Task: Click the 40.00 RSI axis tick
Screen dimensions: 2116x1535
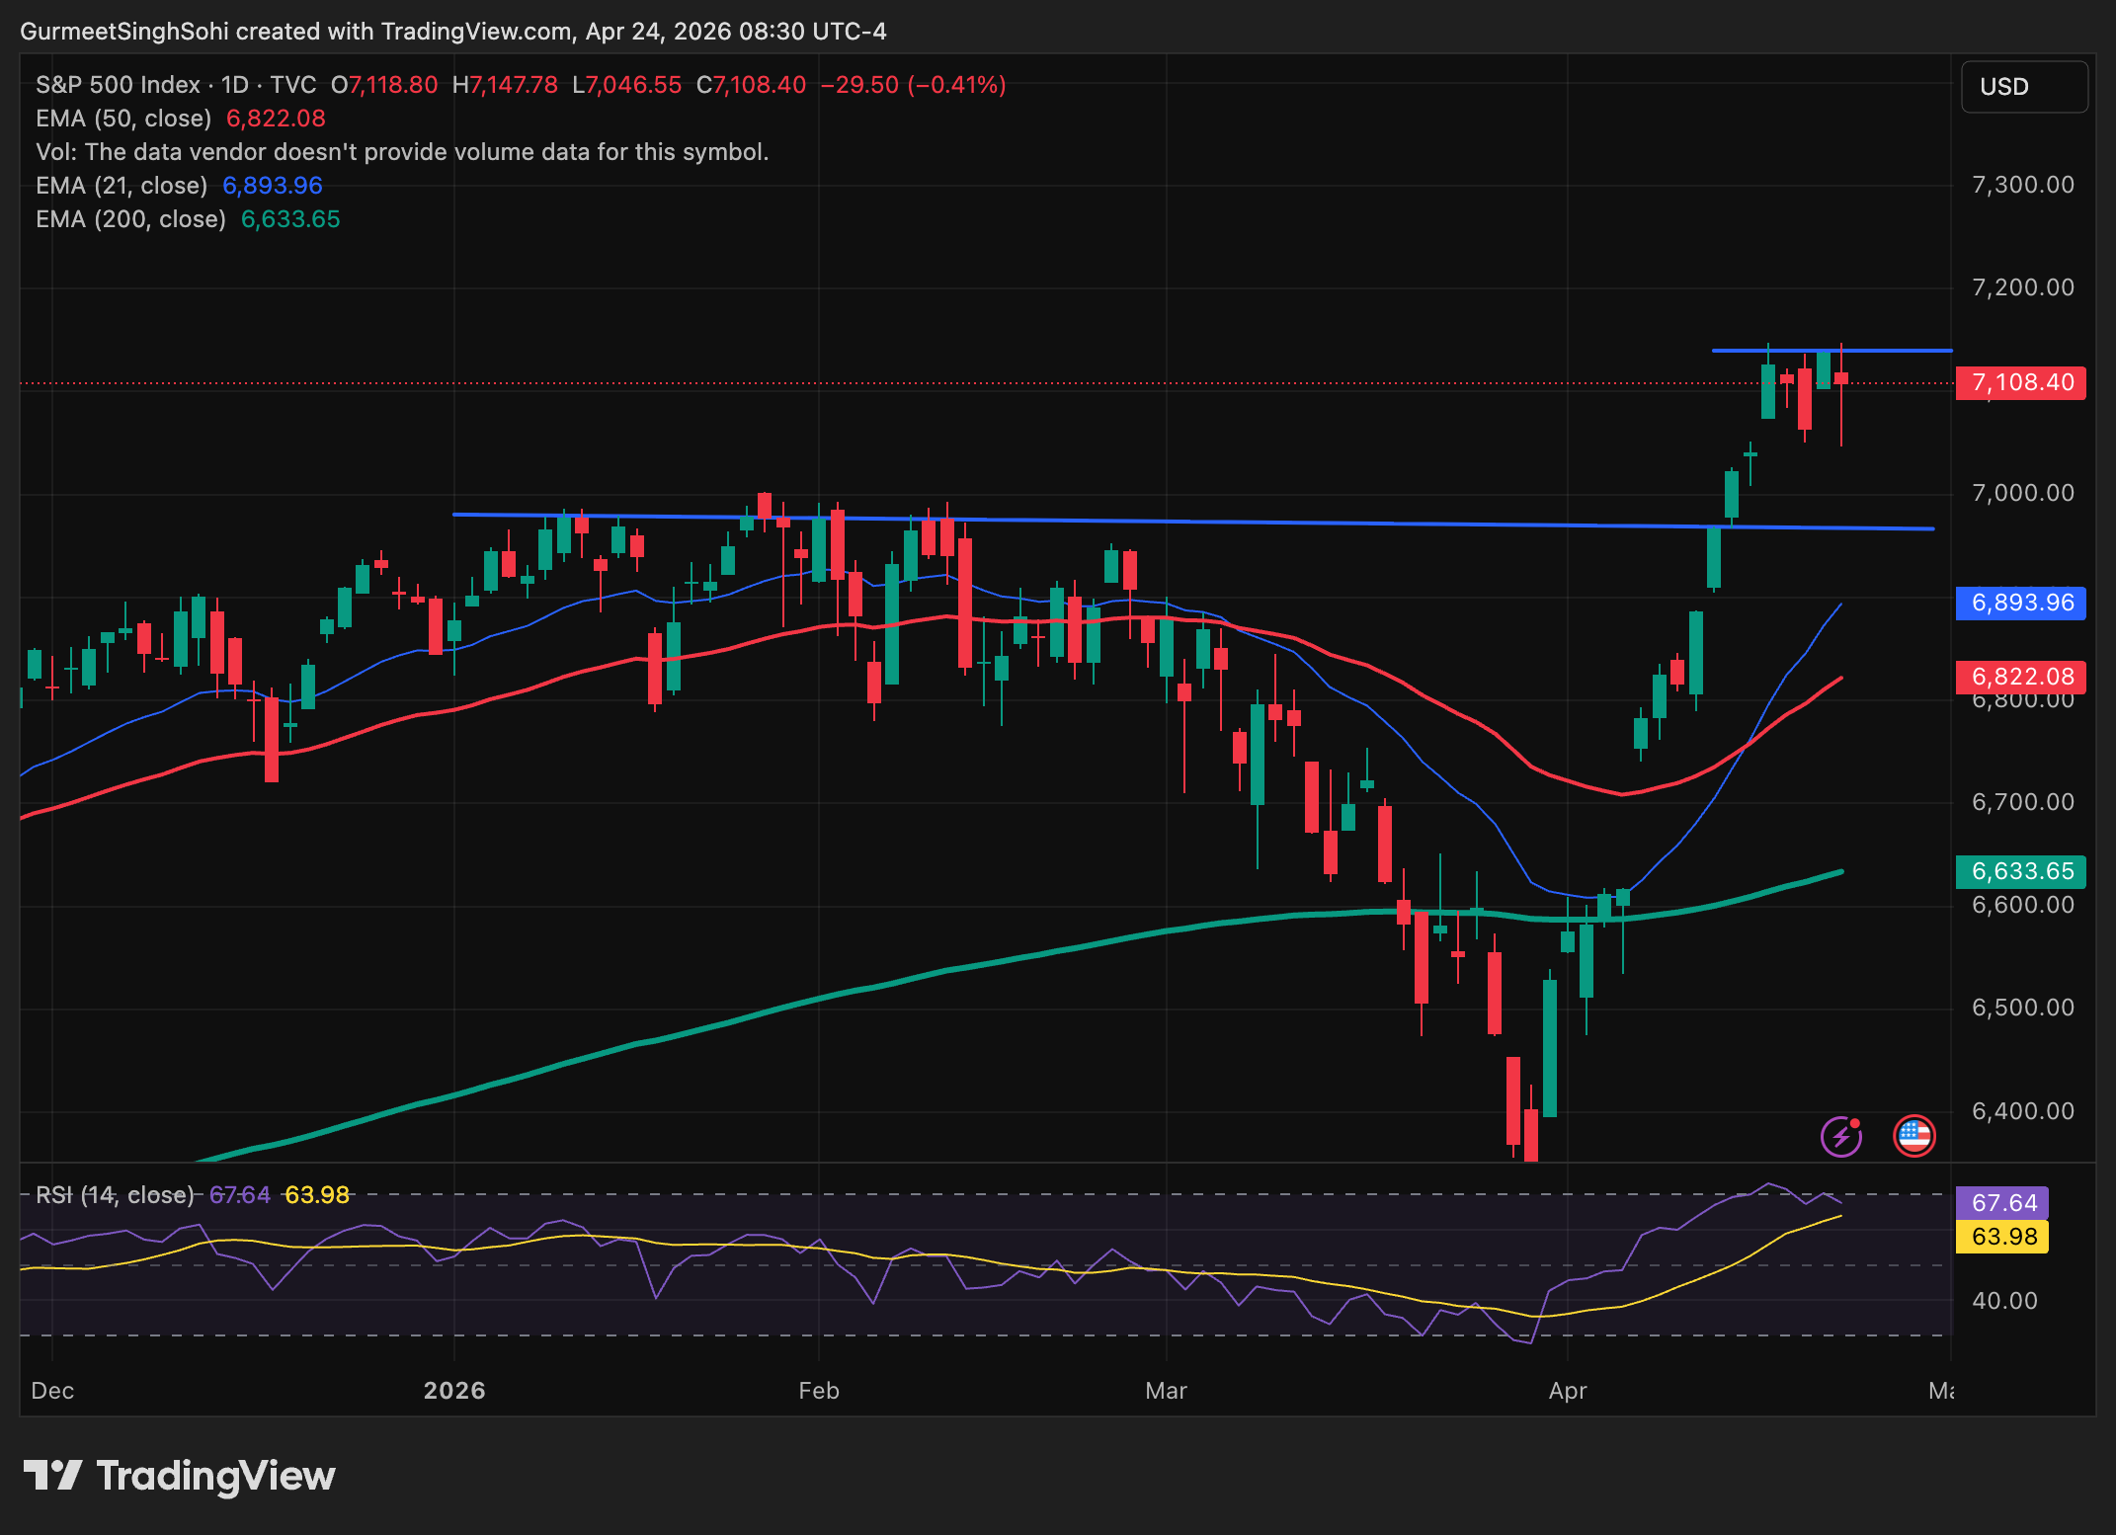Action: pos(2004,1301)
